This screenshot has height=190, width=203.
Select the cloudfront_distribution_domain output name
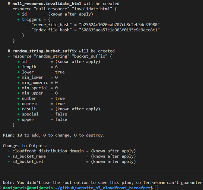pyautogui.click(x=48, y=151)
